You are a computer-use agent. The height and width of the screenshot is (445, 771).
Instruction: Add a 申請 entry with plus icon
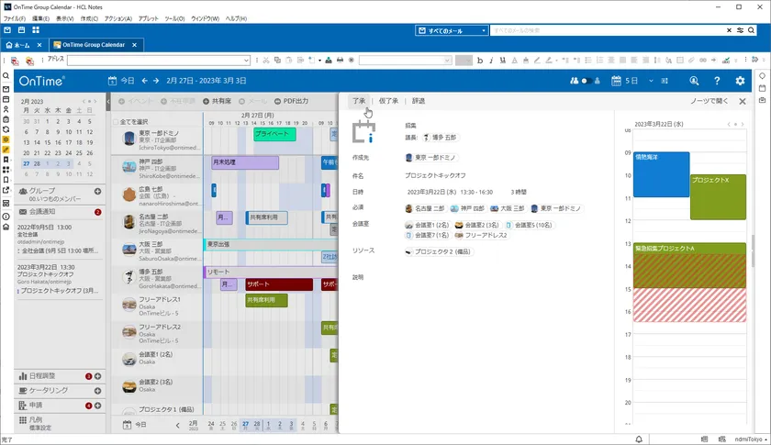[x=98, y=406]
